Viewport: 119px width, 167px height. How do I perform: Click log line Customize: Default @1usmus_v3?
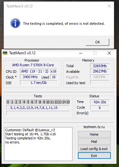30,130
